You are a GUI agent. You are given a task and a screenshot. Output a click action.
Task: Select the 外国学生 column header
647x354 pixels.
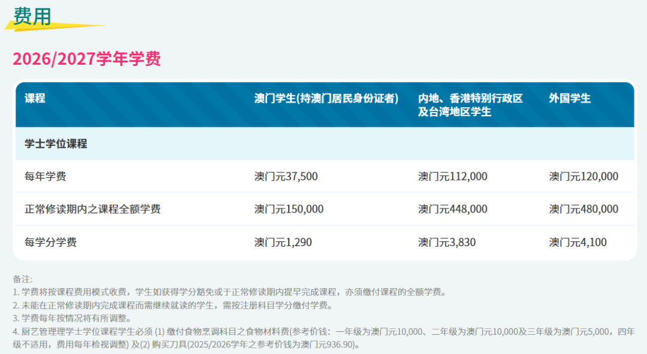click(569, 99)
